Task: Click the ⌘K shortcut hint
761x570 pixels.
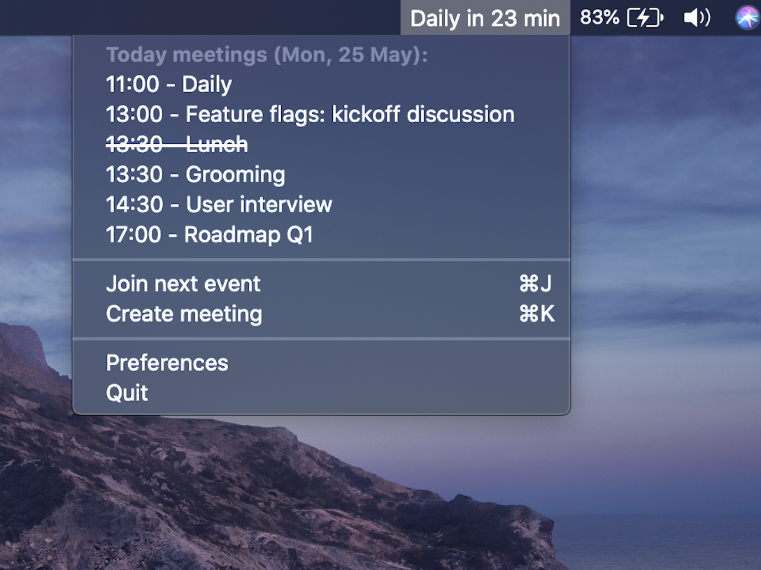Action: pyautogui.click(x=536, y=314)
